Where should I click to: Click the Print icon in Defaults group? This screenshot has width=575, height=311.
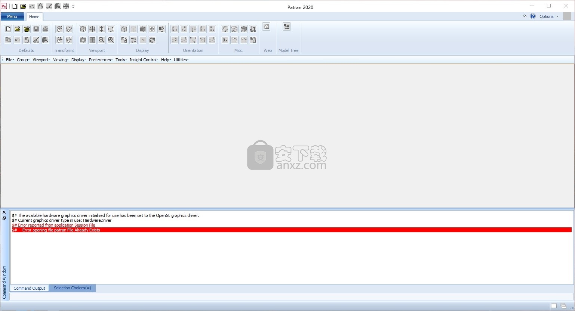pos(45,29)
